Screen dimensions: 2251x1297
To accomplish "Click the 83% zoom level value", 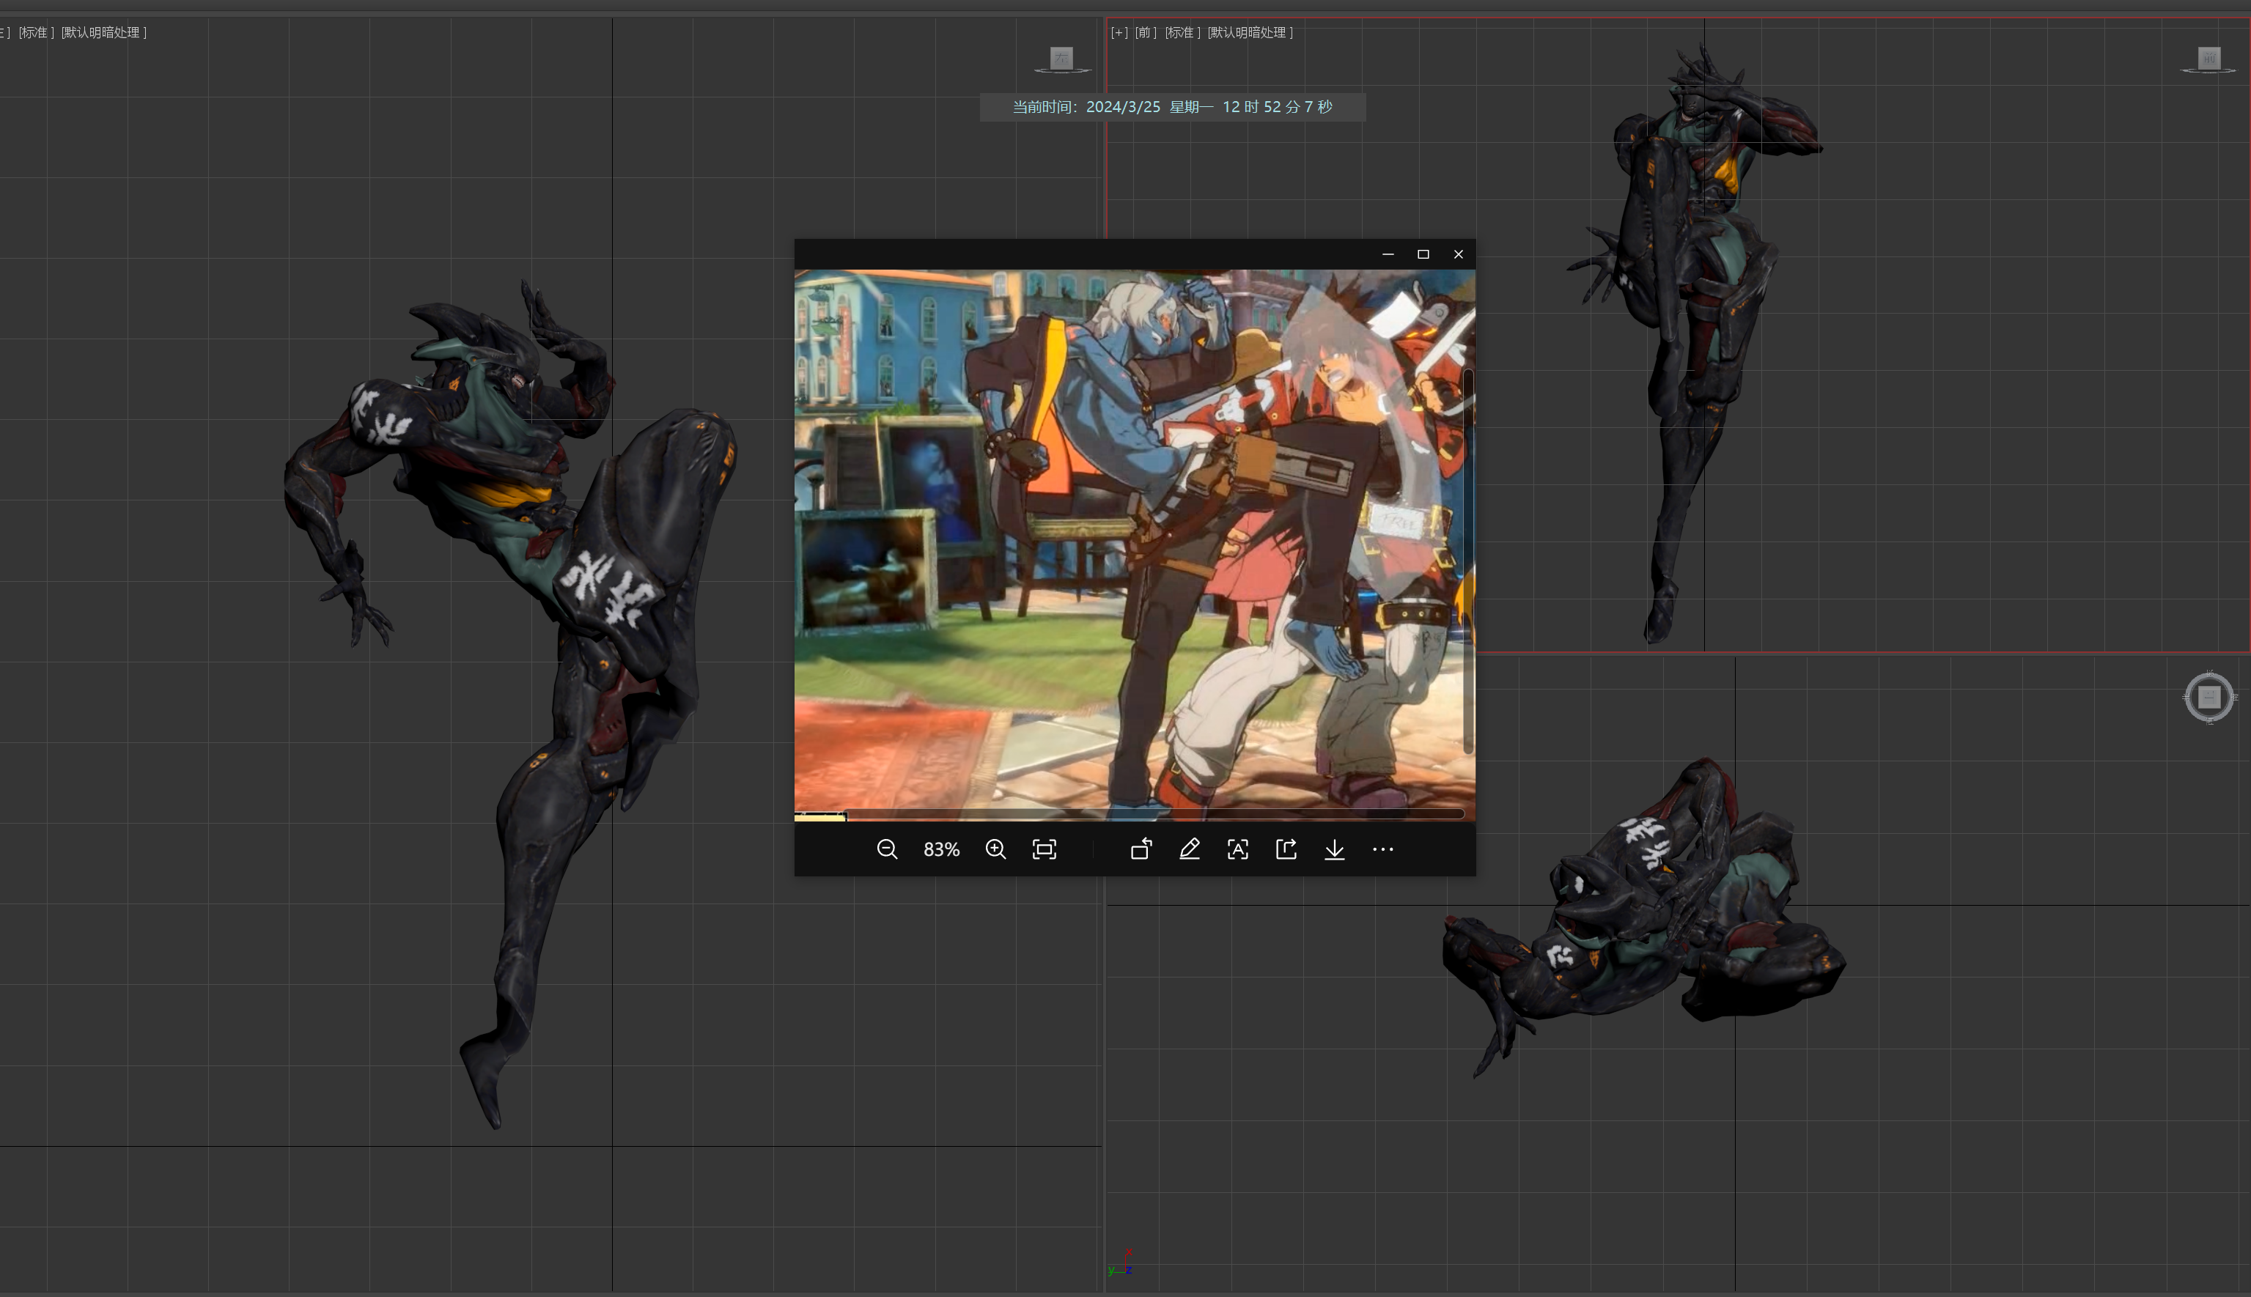I will click(x=942, y=850).
